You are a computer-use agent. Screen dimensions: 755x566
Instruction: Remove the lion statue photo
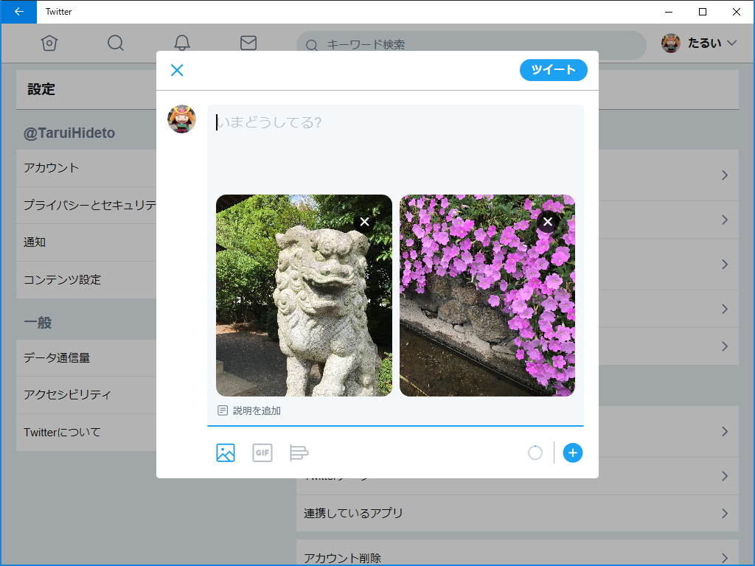point(363,221)
